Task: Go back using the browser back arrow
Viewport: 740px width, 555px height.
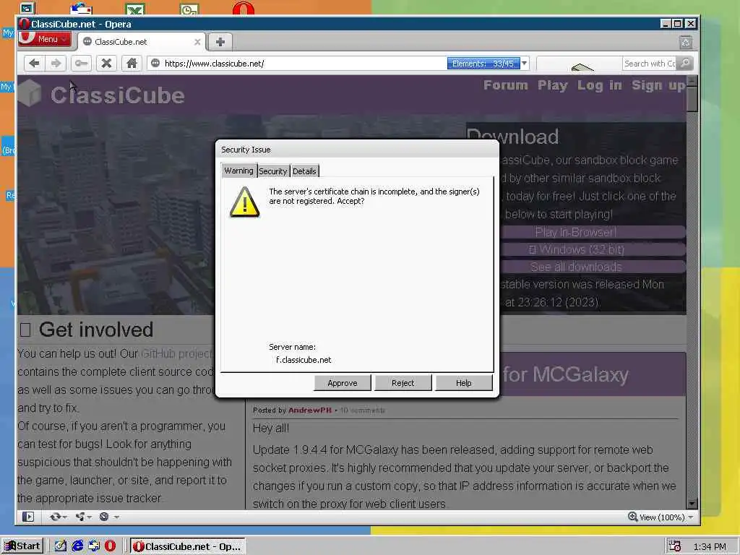Action: [x=34, y=64]
